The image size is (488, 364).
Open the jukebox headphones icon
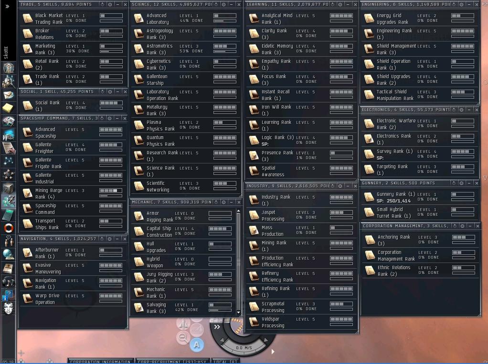tap(9, 282)
